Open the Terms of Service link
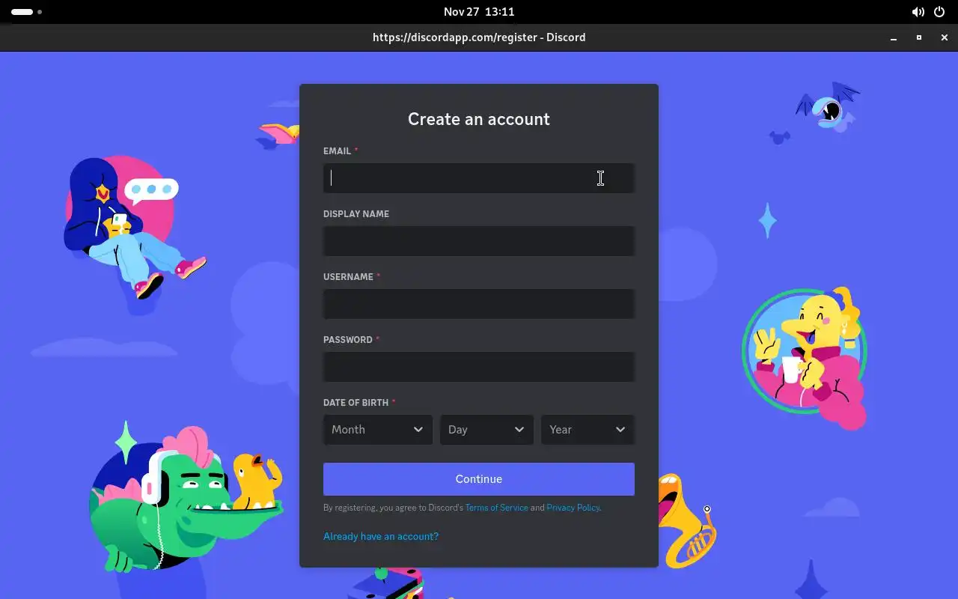Image resolution: width=958 pixels, height=599 pixels. tap(496, 508)
